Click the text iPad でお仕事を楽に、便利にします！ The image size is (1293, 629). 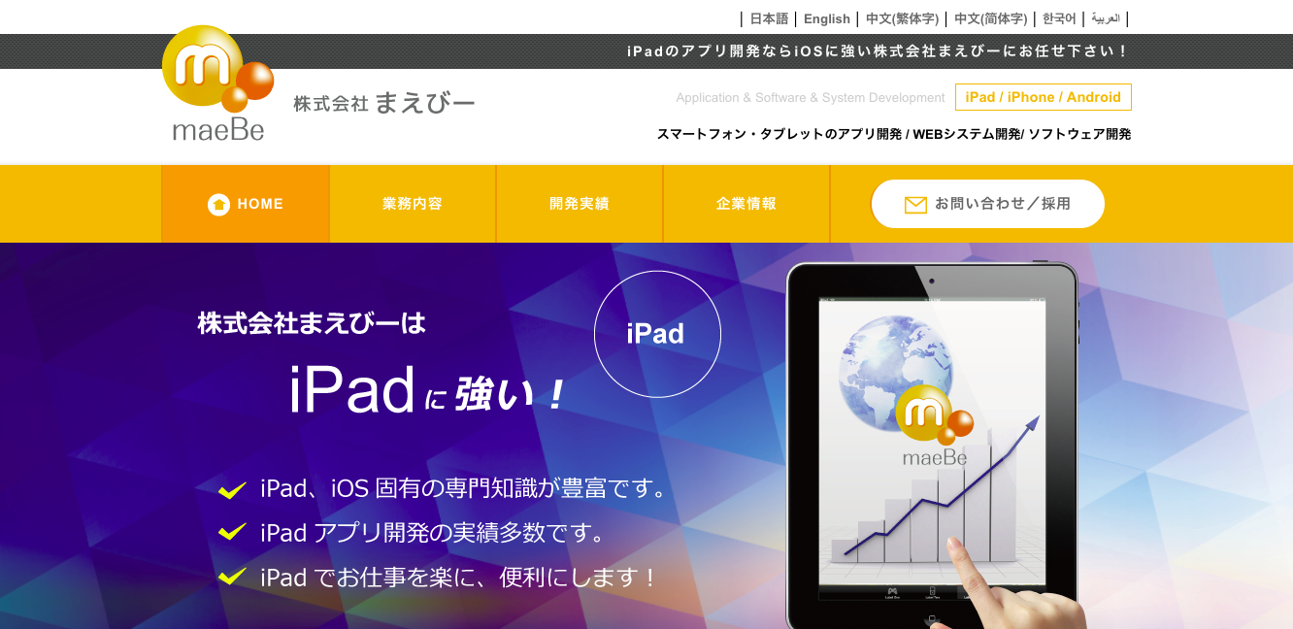coord(460,577)
